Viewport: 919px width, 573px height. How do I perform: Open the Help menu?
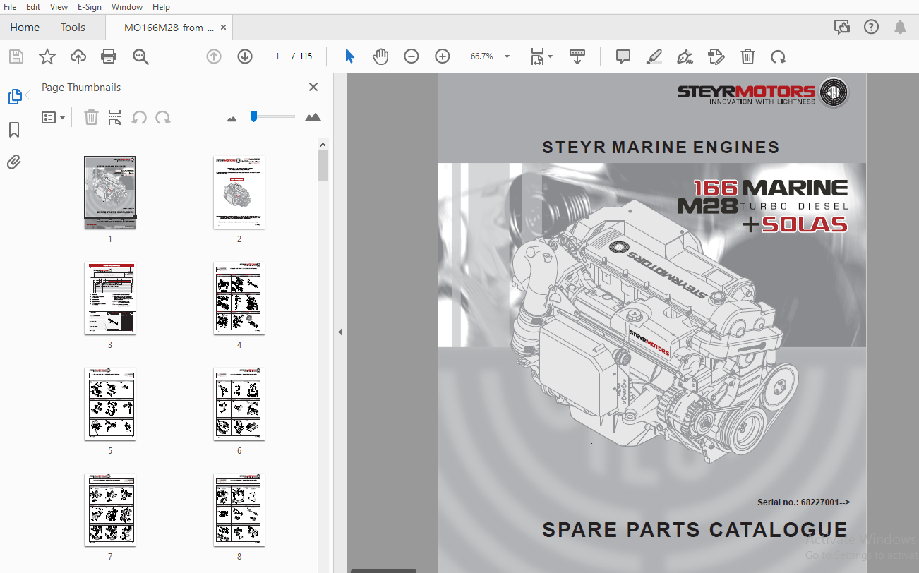point(161,7)
